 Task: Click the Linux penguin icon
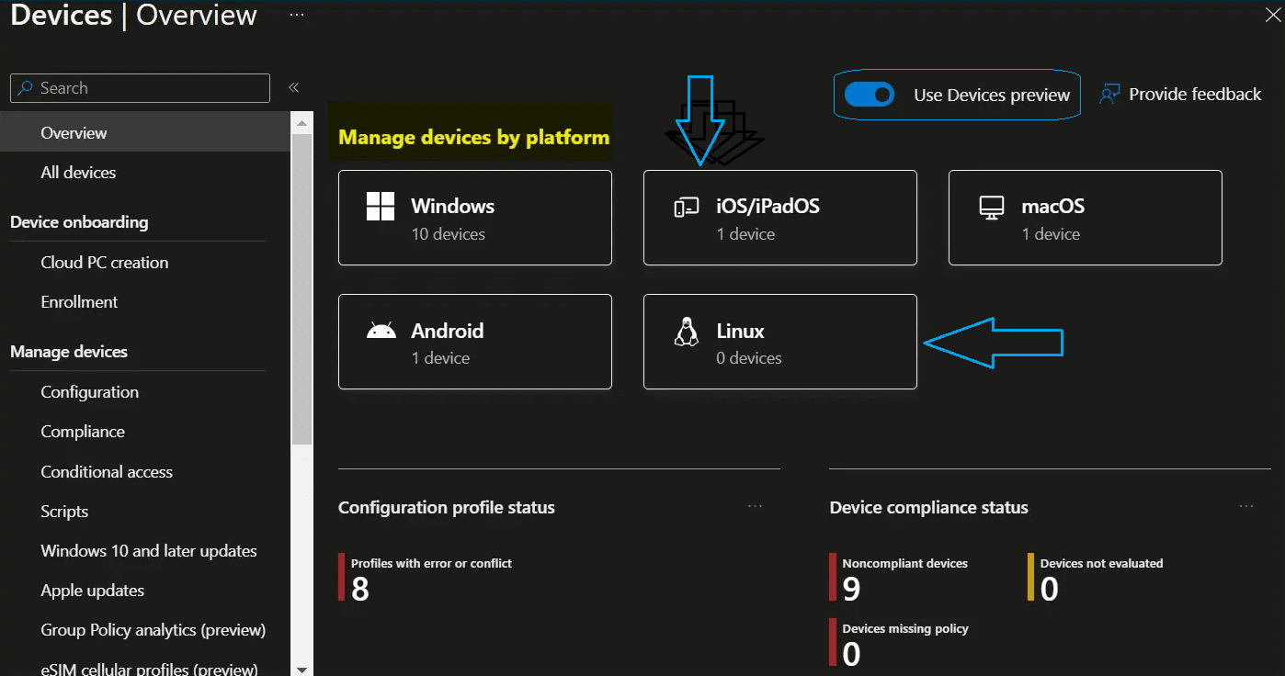(x=687, y=331)
